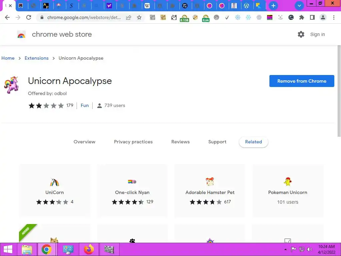Screen dimensions: 341x256
Task: Open the brick wall taskbar app
Action: [109, 249]
